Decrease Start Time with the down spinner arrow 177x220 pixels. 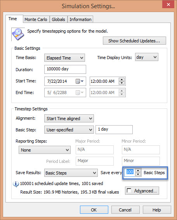point(121,83)
